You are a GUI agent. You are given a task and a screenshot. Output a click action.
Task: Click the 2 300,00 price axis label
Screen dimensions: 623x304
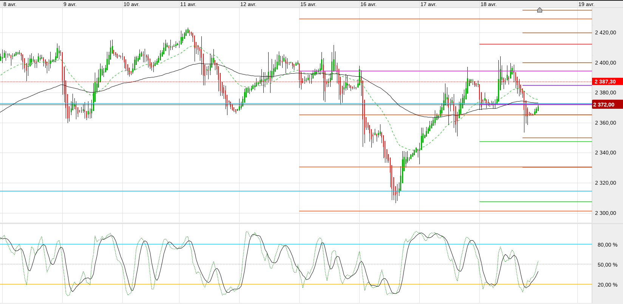606,213
